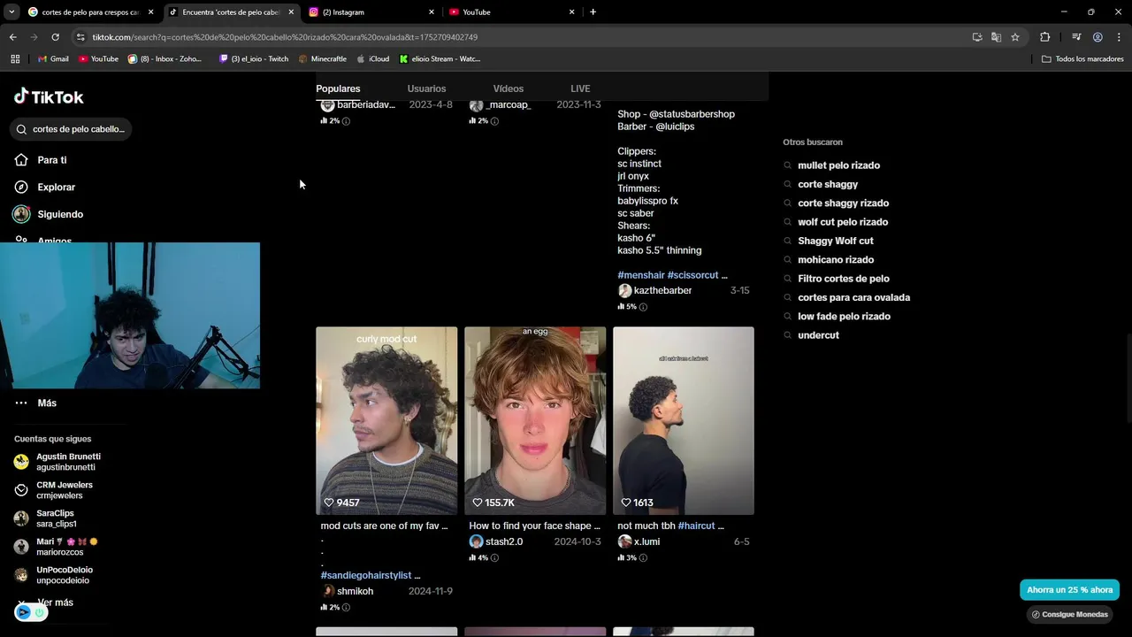The image size is (1132, 637).
Task: Click the #sandiegohairstylist hashtag
Action: pos(366,575)
